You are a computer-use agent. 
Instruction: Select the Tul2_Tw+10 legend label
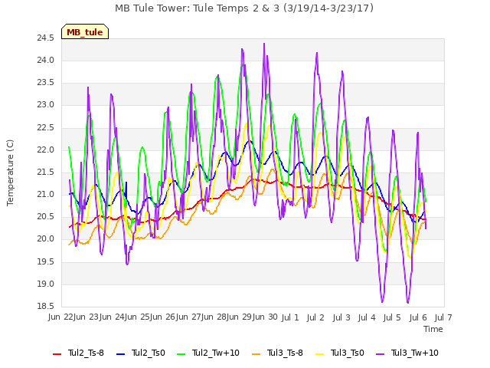coord(216,353)
